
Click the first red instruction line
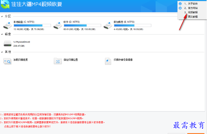point(43,115)
